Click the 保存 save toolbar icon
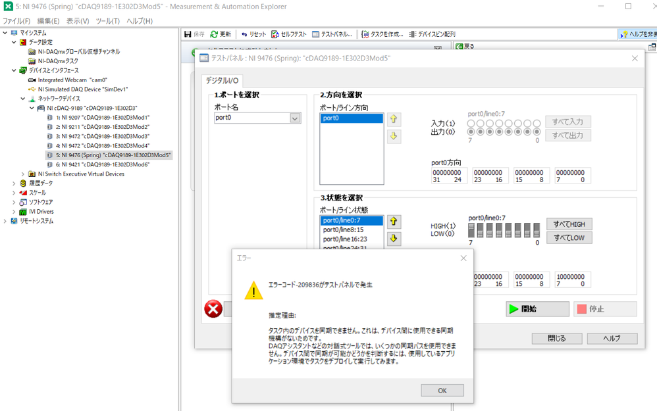The image size is (657, 411). click(188, 34)
